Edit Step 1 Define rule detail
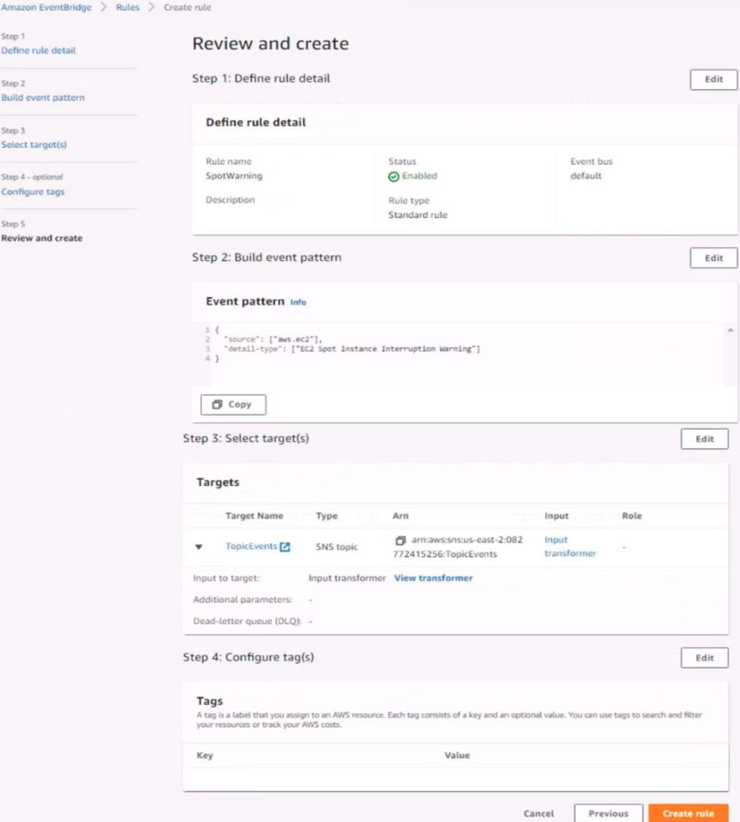740x822 pixels. pos(713,79)
